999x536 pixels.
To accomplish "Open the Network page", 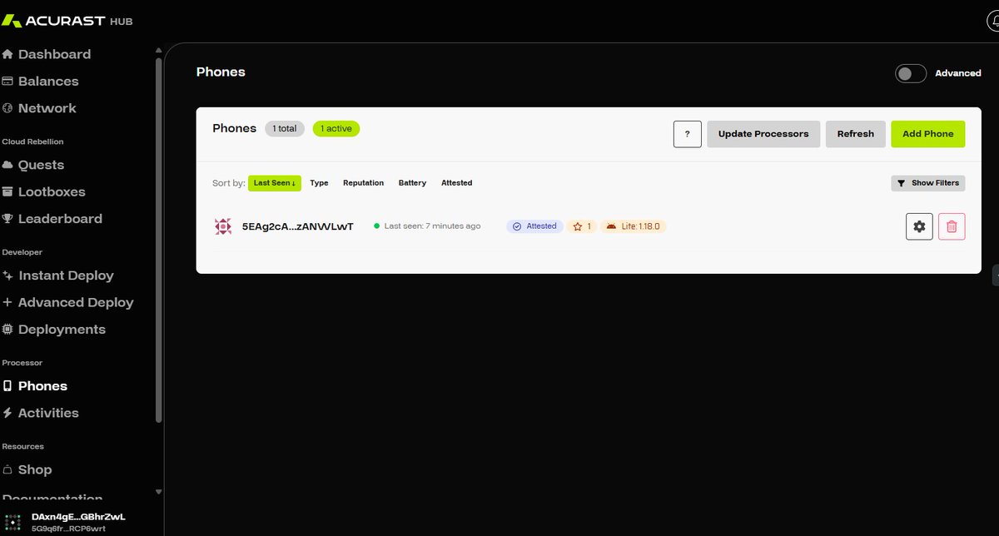I will (47, 108).
